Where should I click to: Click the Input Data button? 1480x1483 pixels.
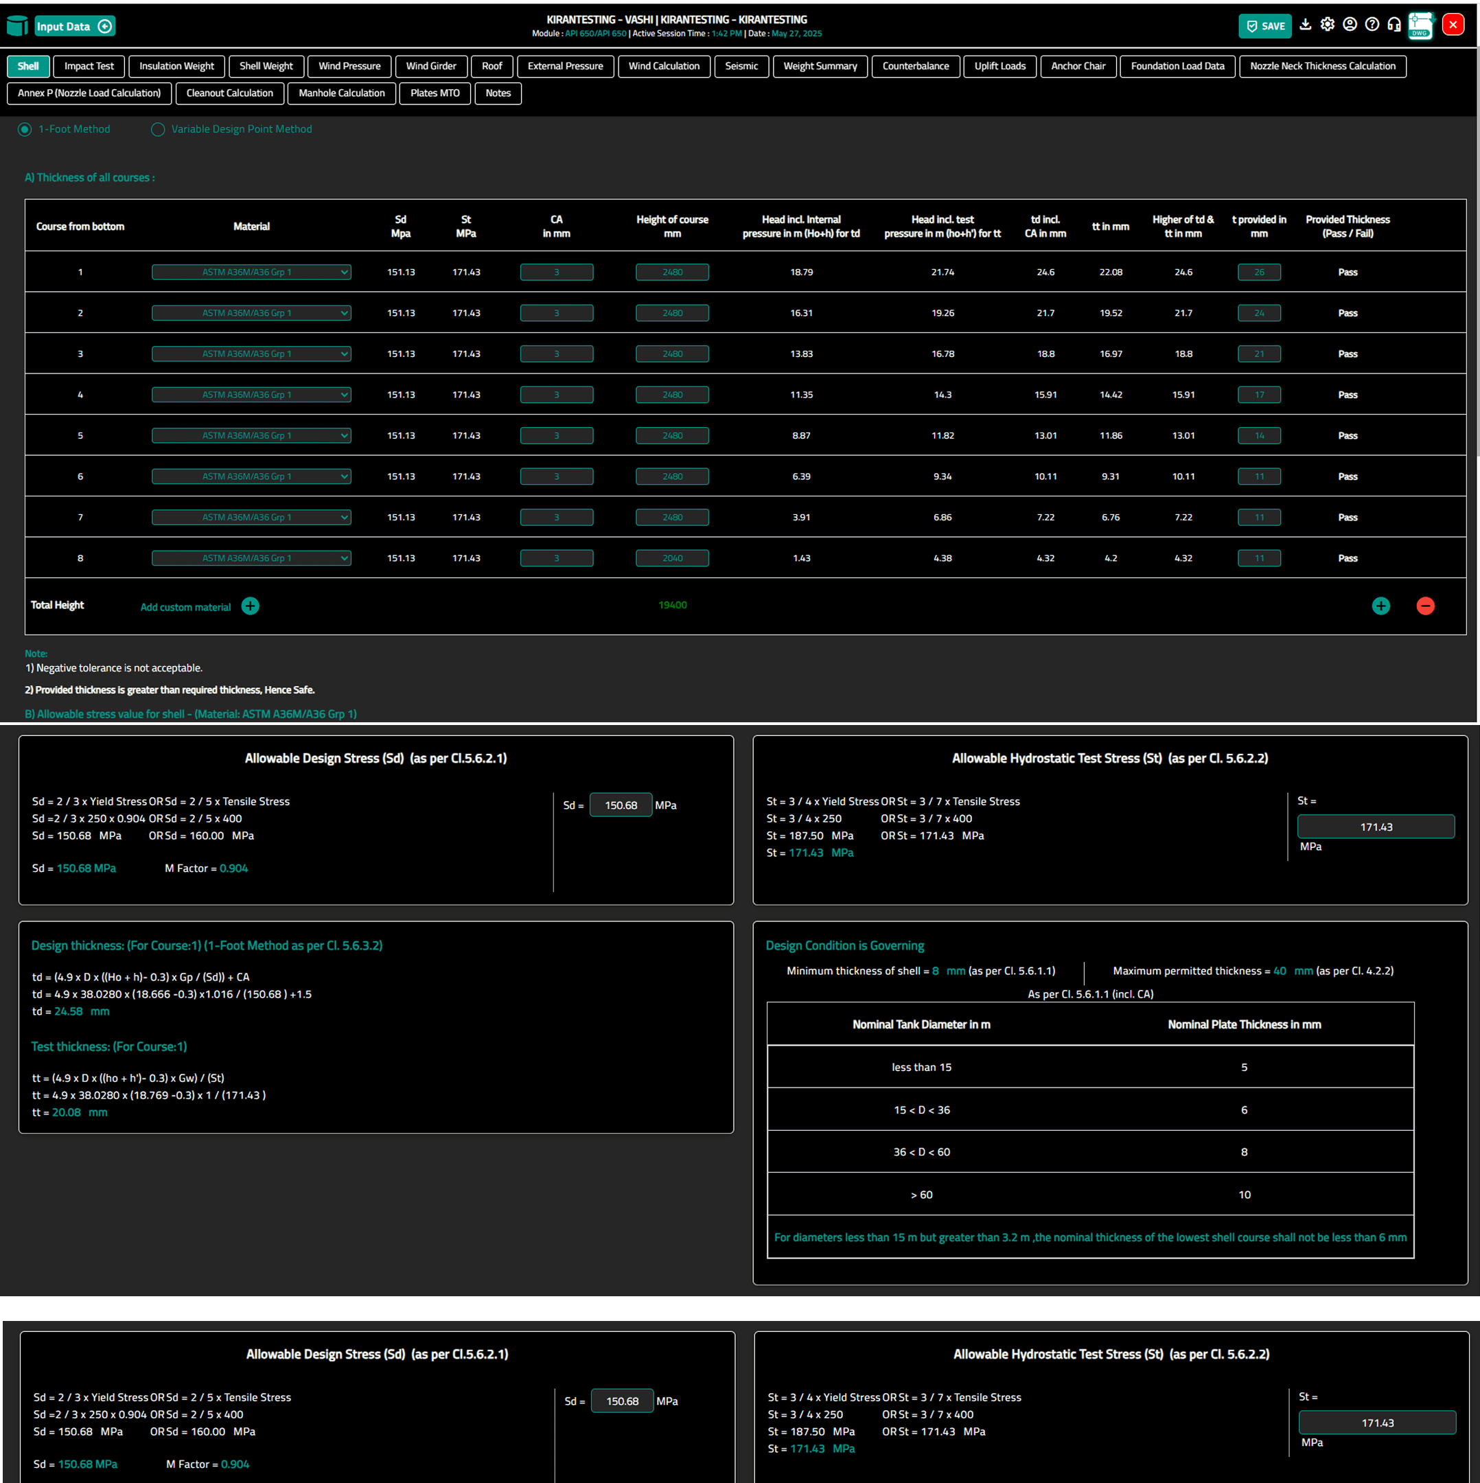click(74, 26)
